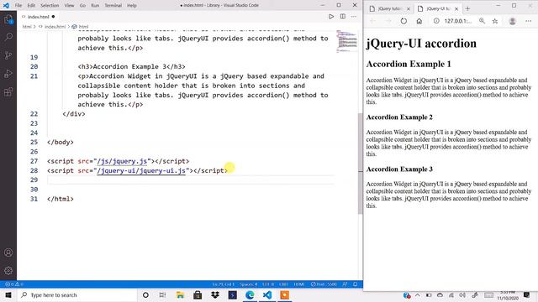The height and width of the screenshot is (302, 538).
Task: Change indentation via the Spaces: 4 indicator
Action: [x=249, y=284]
